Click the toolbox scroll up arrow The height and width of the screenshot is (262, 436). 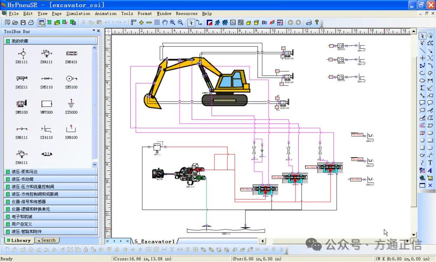coord(94,48)
